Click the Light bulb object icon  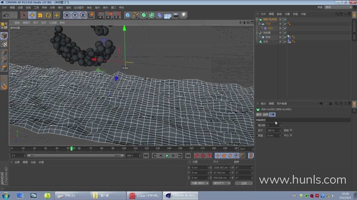183,15
